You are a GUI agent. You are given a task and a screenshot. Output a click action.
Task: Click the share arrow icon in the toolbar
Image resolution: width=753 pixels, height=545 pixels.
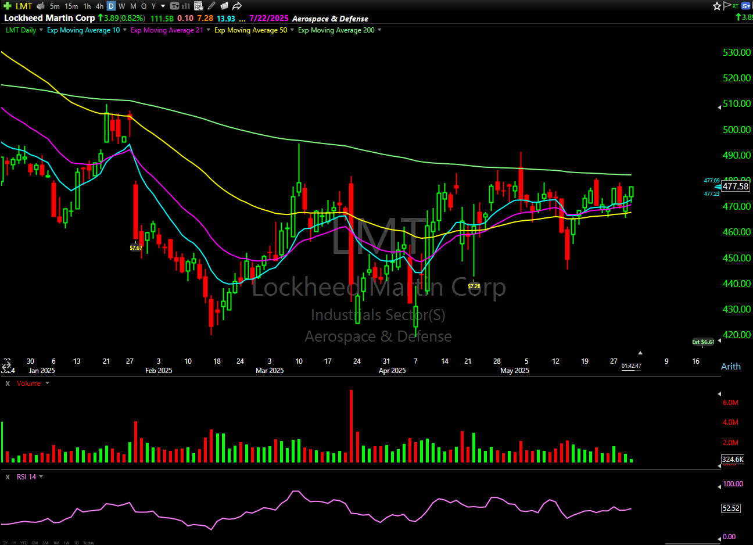(x=237, y=6)
